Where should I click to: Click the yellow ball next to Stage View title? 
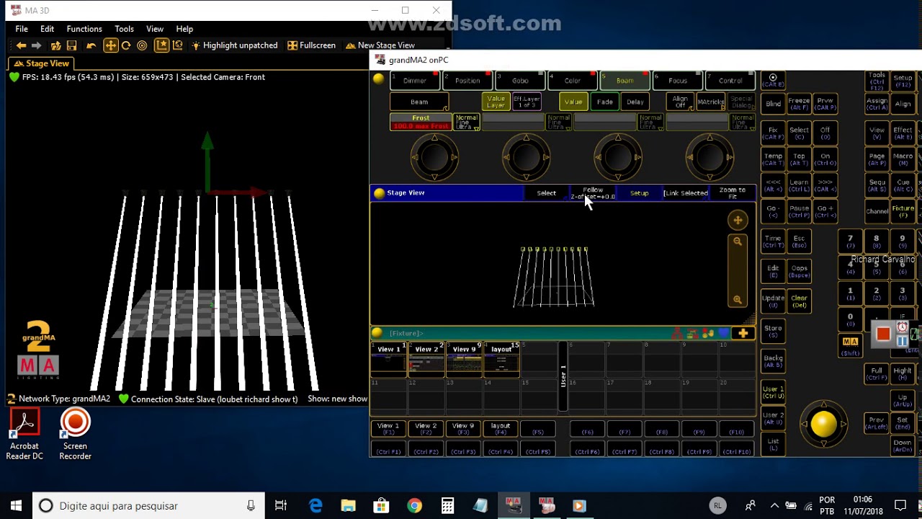(x=379, y=193)
